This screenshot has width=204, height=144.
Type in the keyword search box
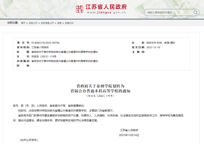click(169, 12)
